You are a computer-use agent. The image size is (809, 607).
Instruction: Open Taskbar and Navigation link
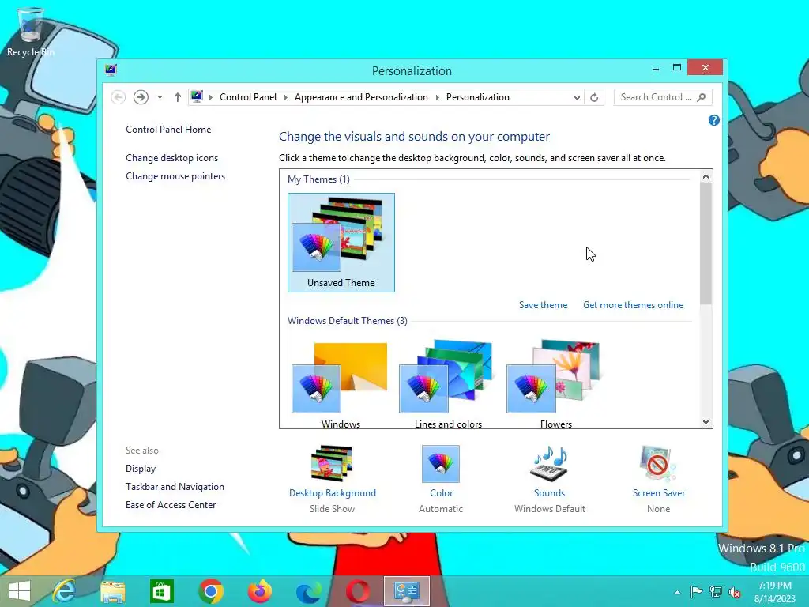(175, 487)
